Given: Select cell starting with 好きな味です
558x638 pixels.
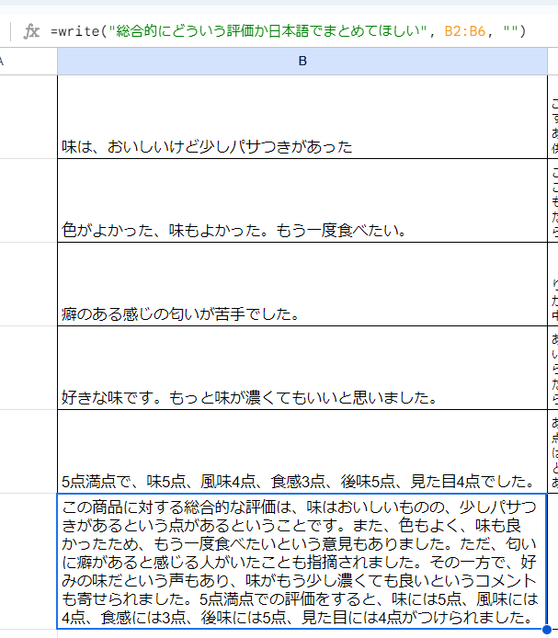Looking at the screenshot, I should click(302, 368).
